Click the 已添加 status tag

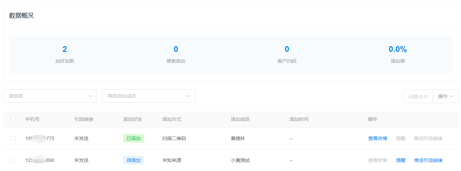134,138
